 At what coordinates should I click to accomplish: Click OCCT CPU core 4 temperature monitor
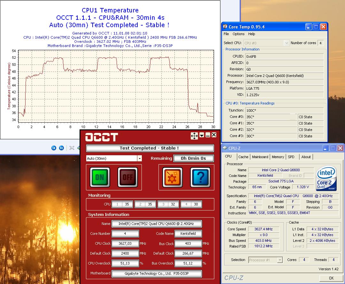tap(191, 204)
